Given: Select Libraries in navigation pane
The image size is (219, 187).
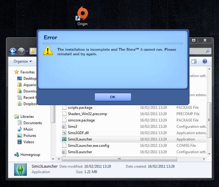Looking at the screenshot, I should pos(27,117).
